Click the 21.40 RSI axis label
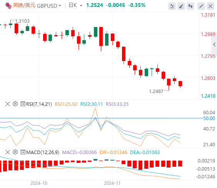217x188 pixels. [209, 145]
